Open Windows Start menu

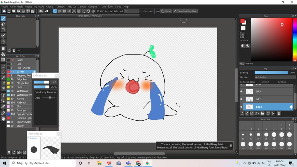5,163
